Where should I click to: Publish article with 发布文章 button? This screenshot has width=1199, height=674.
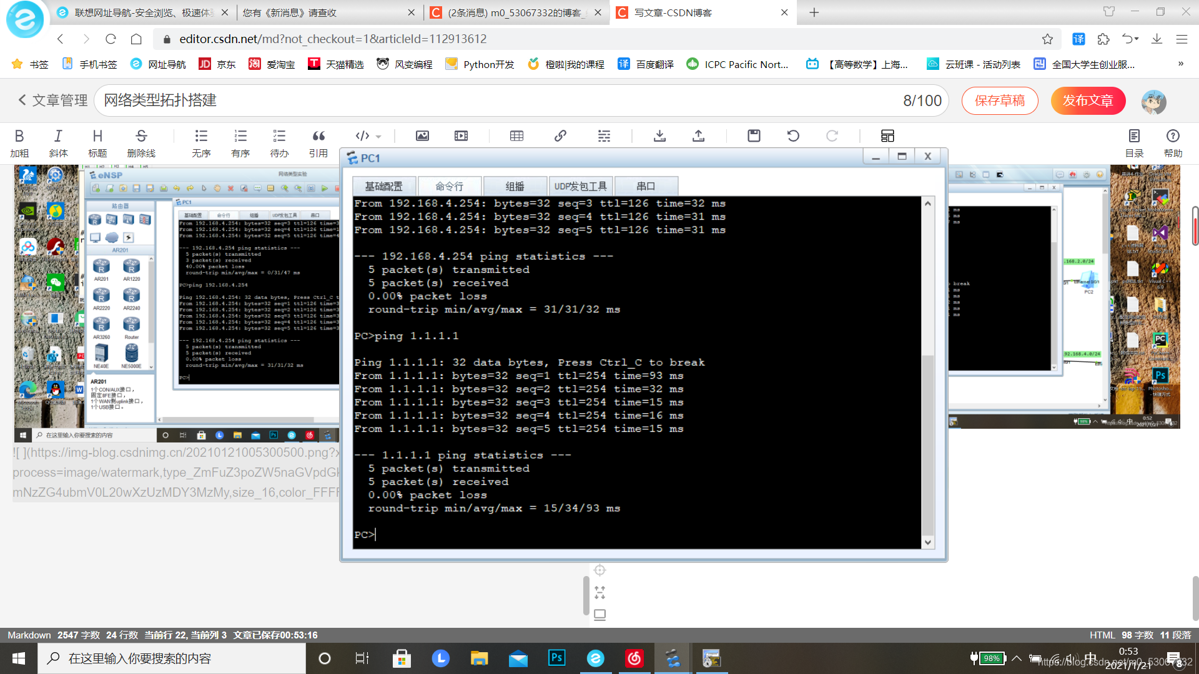tap(1088, 100)
